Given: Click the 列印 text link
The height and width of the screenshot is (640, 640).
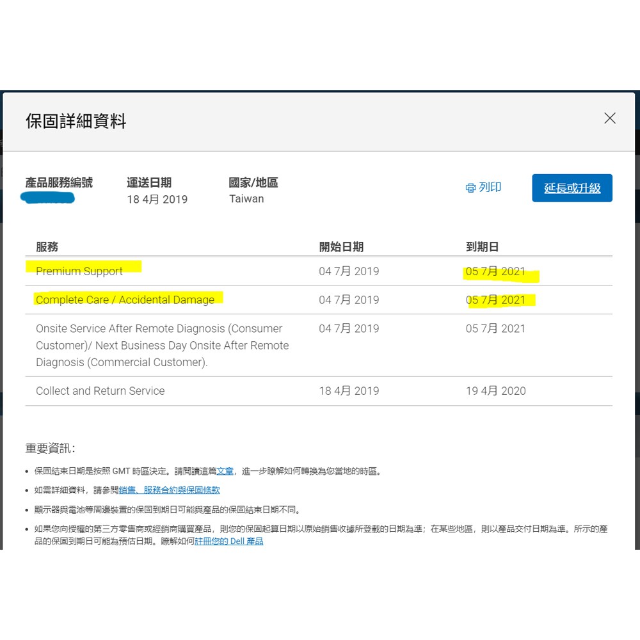Looking at the screenshot, I should pos(490,188).
